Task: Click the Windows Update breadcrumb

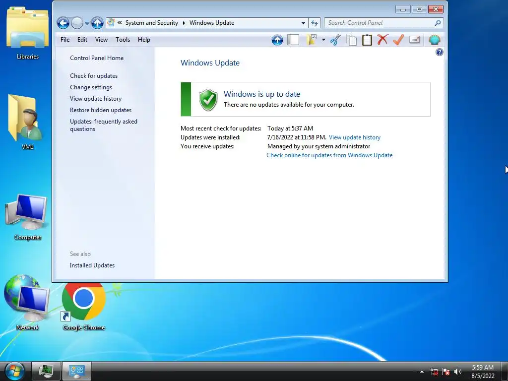Action: tap(212, 23)
